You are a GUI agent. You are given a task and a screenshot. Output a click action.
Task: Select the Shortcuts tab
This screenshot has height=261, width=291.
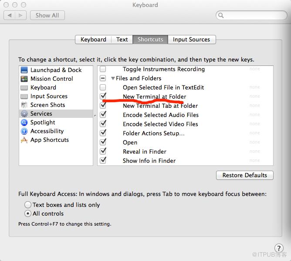click(150, 39)
